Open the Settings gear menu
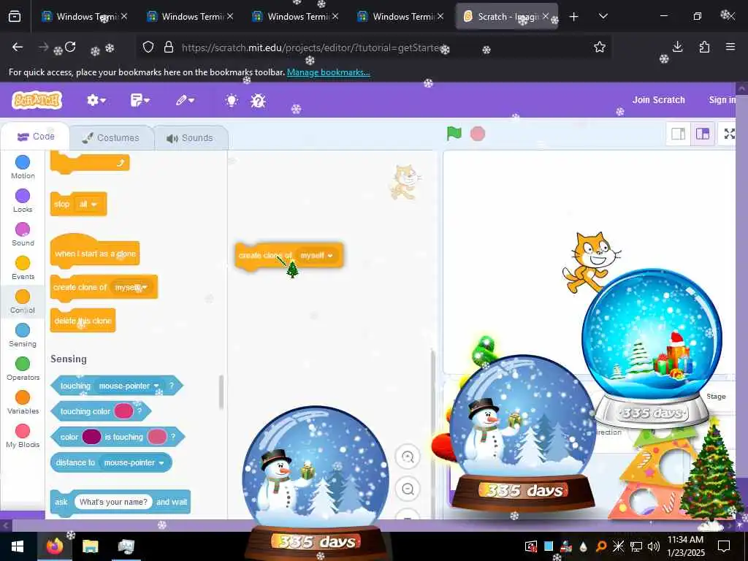Viewport: 748px width, 561px height. [96, 100]
